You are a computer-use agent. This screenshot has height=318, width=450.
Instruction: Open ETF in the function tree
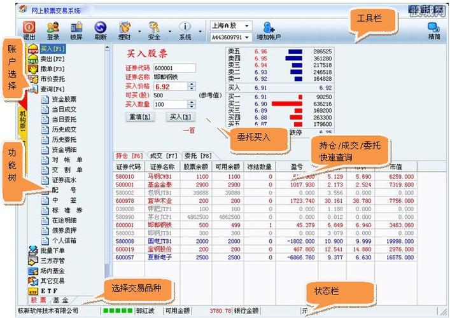43,291
